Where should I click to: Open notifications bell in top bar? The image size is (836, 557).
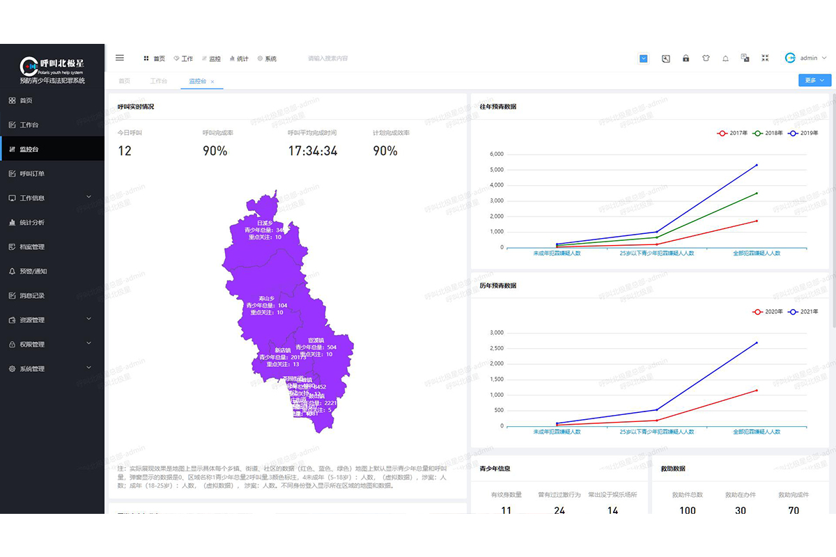(725, 58)
